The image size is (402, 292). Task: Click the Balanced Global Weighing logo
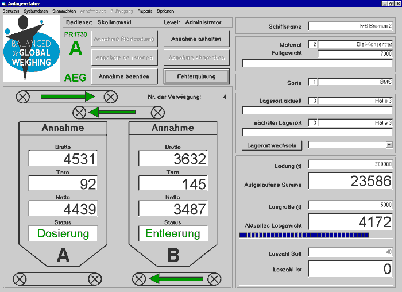coord(32,48)
